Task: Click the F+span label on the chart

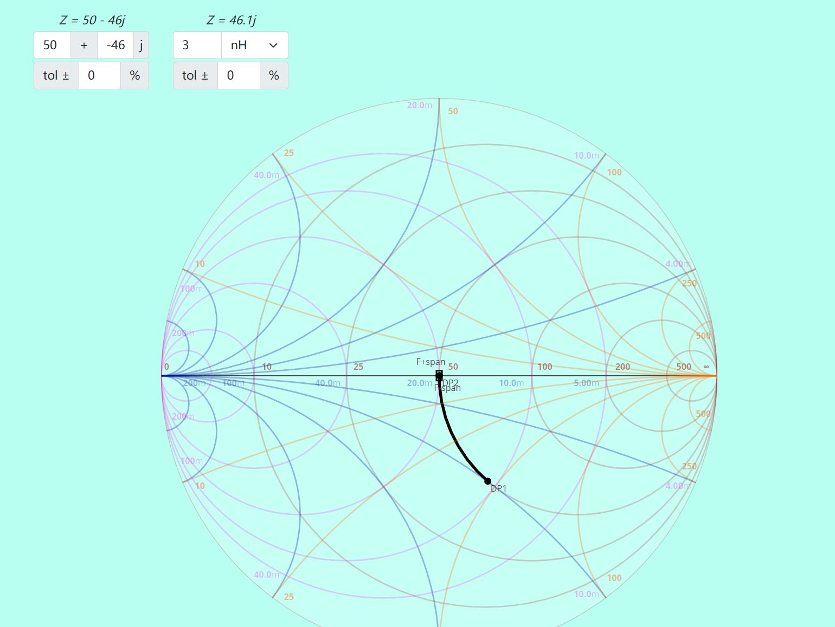Action: [431, 362]
